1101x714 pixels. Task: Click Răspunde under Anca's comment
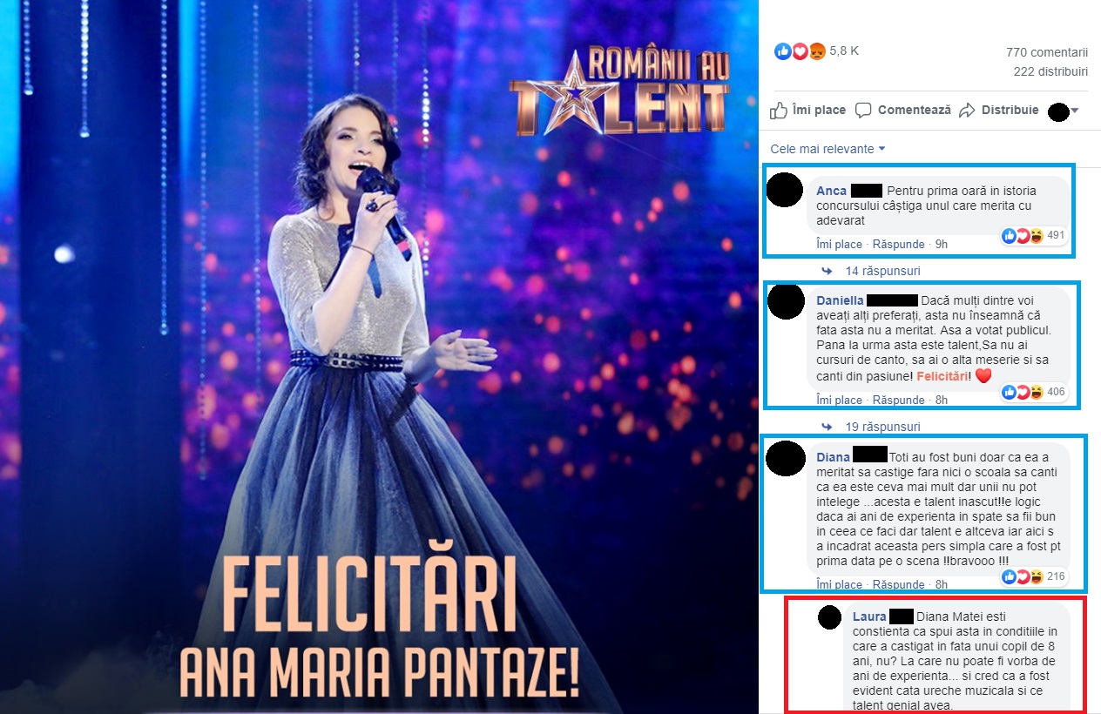click(898, 245)
